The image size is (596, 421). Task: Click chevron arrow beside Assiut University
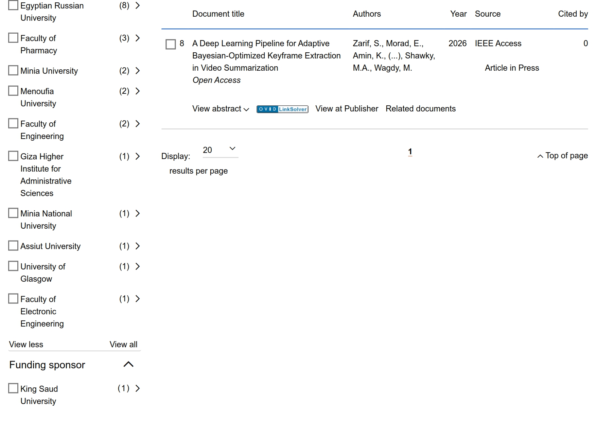138,246
